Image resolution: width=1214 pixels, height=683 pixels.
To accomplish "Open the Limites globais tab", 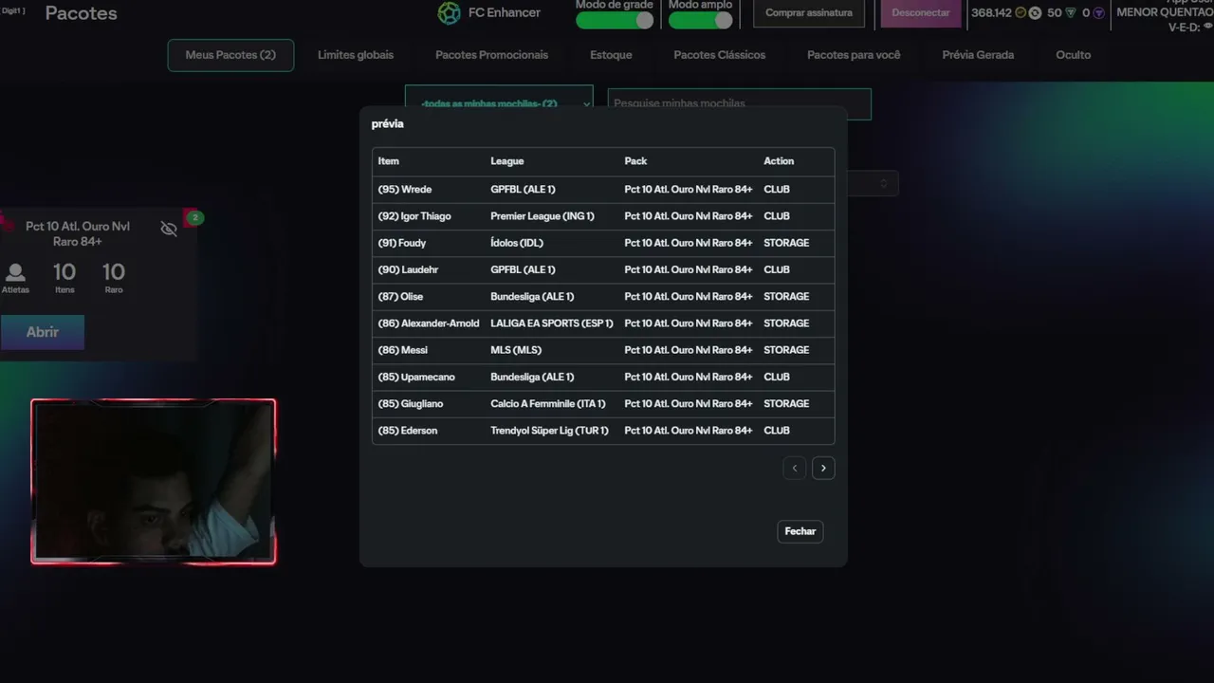I will click(x=356, y=55).
